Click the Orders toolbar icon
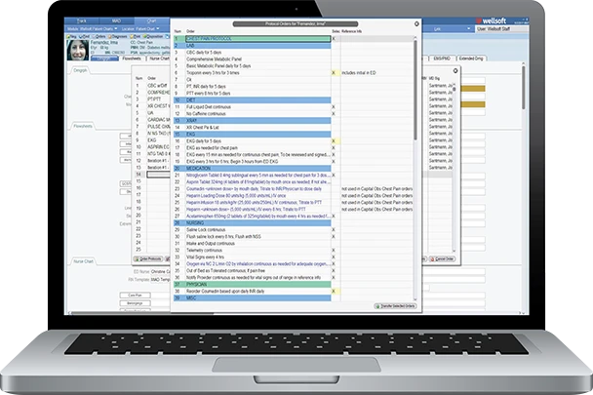Image resolution: width=593 pixels, height=395 pixels. [x=99, y=37]
